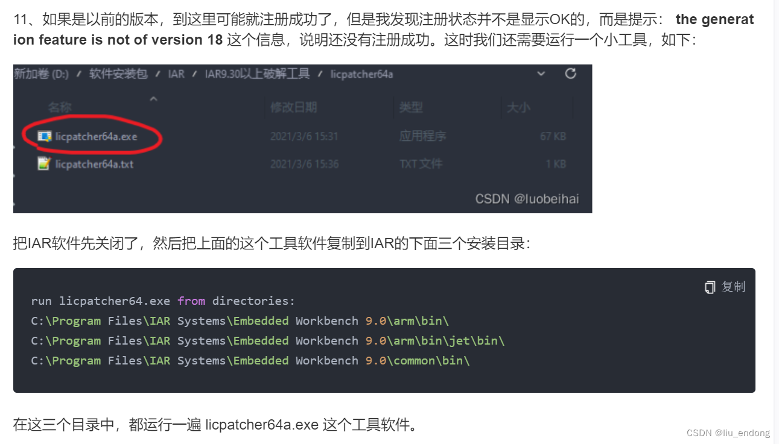This screenshot has width=779, height=444.
Task: Click the copy-pages icon beside 复制 label
Action: tap(710, 287)
